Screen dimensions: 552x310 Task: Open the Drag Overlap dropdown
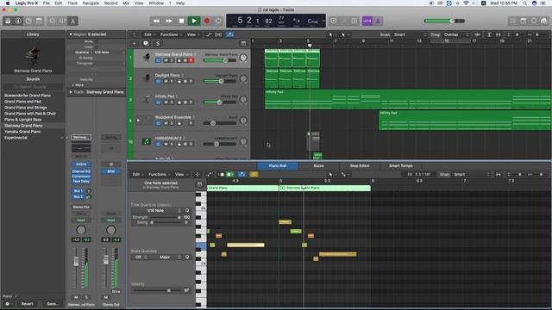(456, 34)
